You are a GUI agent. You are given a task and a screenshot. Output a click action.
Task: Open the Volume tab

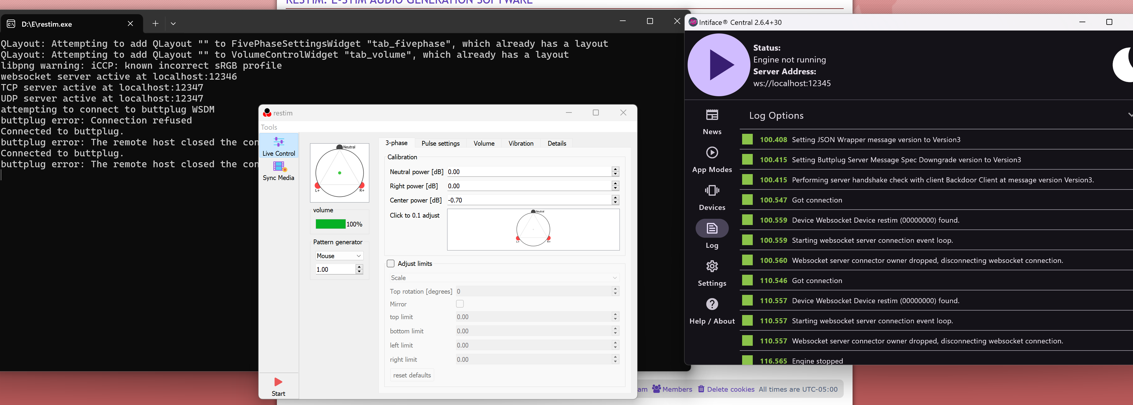(x=484, y=143)
